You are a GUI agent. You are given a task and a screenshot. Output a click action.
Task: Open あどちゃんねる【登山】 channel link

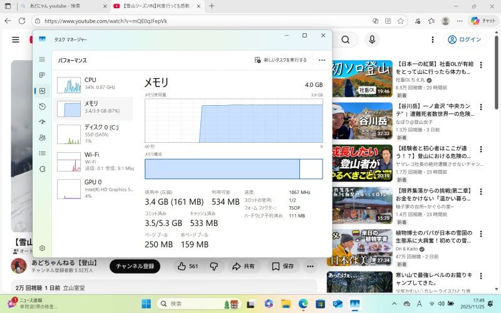(65, 263)
